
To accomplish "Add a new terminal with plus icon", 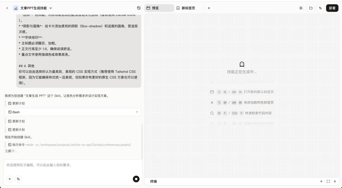I will coord(321,181).
